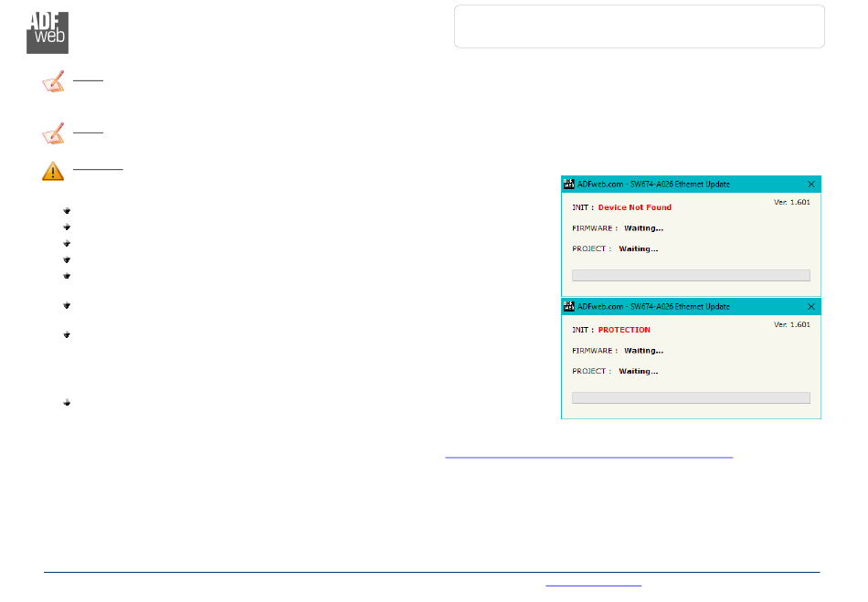Click PROJECT 'Waiting...' in Device Not Found window
The width and height of the screenshot is (868, 602).
click(x=639, y=249)
